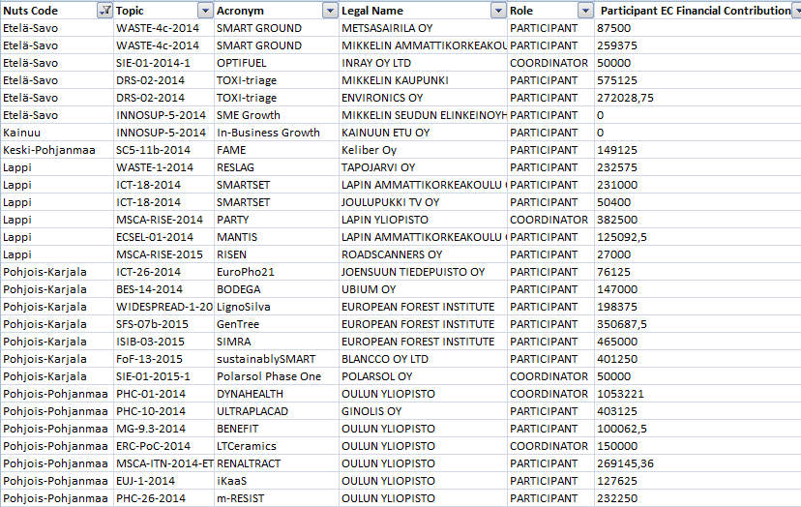This screenshot has width=801, height=507.
Task: Open the Legal Name column filter dropdown
Action: [x=498, y=11]
